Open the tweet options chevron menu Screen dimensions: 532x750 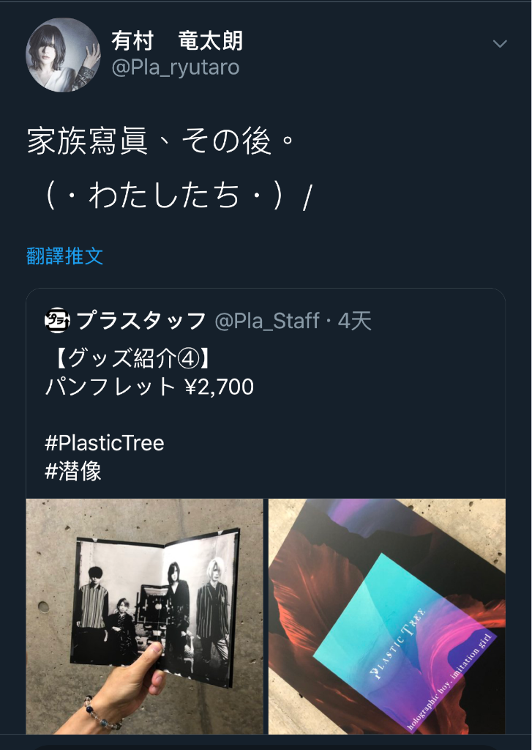coord(500,44)
